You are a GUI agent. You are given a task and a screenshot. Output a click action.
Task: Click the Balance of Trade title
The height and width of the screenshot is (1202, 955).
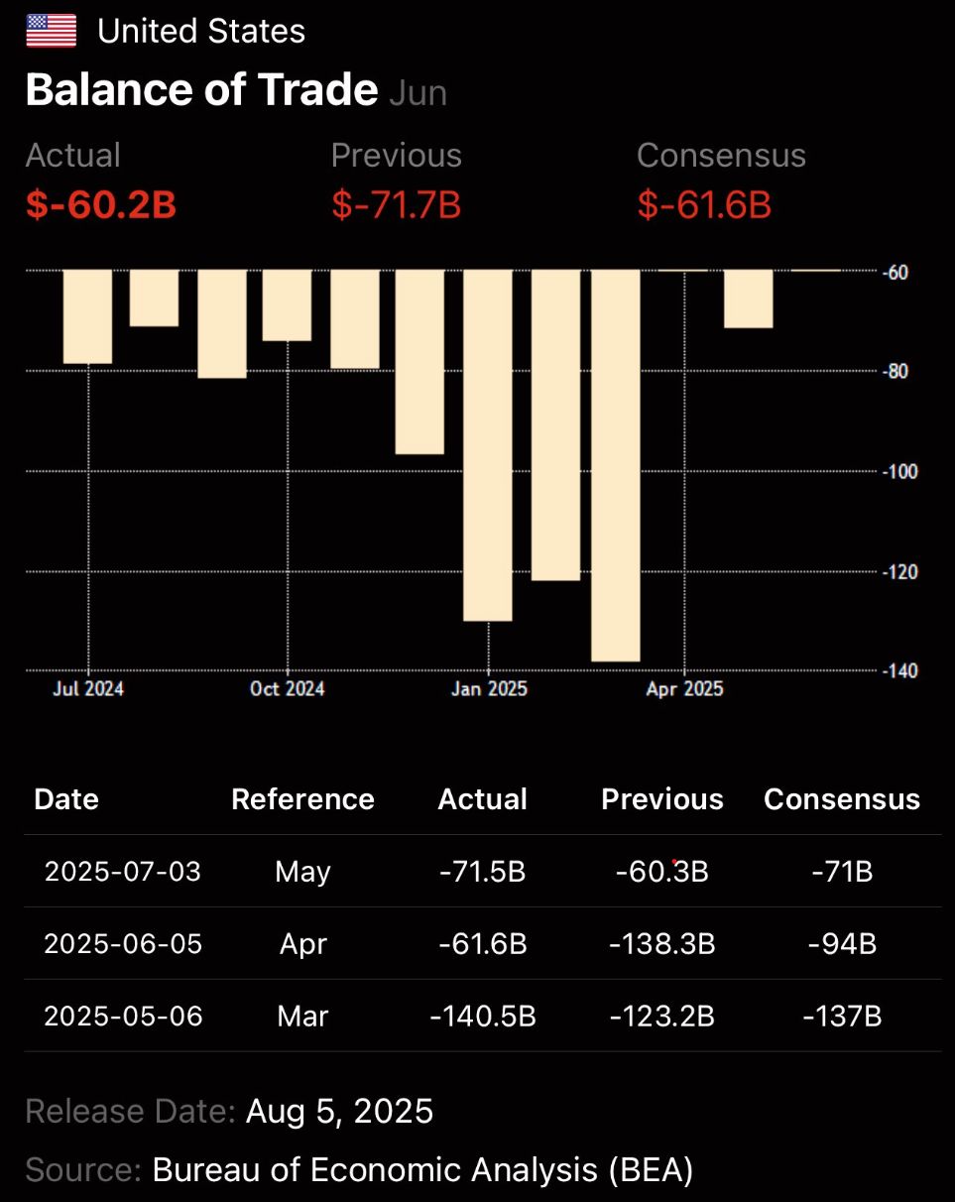pyautogui.click(x=201, y=90)
